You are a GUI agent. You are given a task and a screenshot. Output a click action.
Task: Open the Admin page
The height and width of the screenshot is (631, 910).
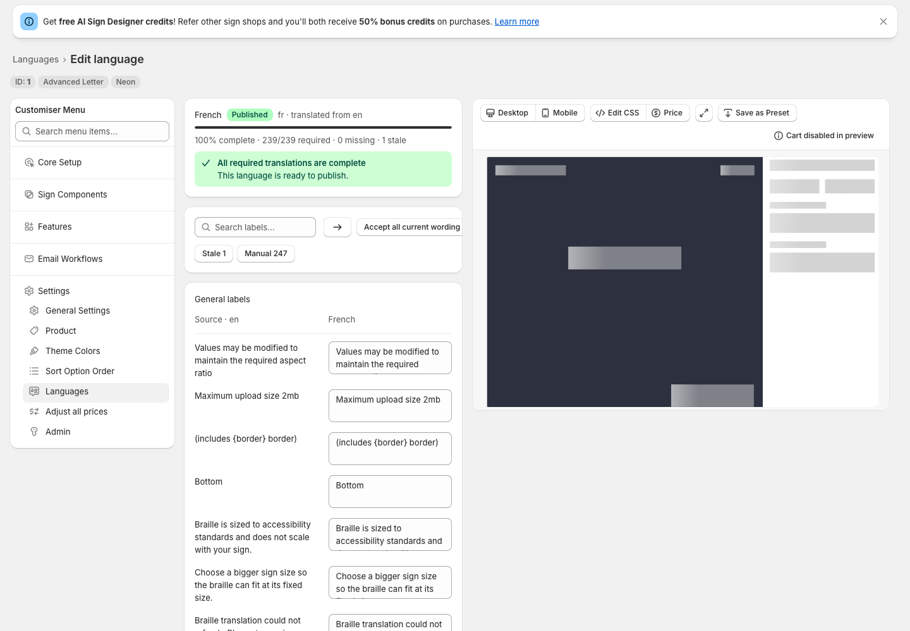coord(96,432)
